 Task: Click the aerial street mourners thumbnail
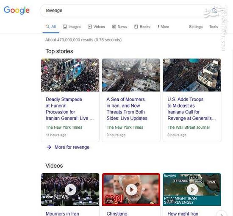[131, 75]
